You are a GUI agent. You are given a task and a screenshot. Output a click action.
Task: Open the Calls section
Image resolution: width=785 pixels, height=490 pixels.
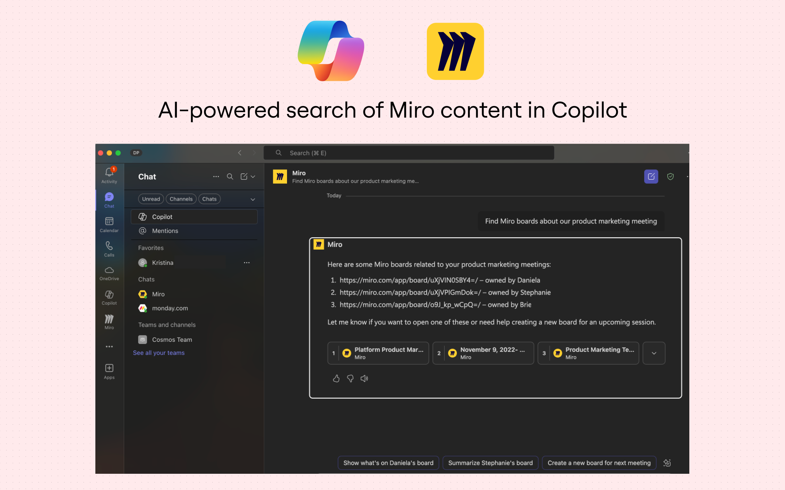(x=109, y=249)
